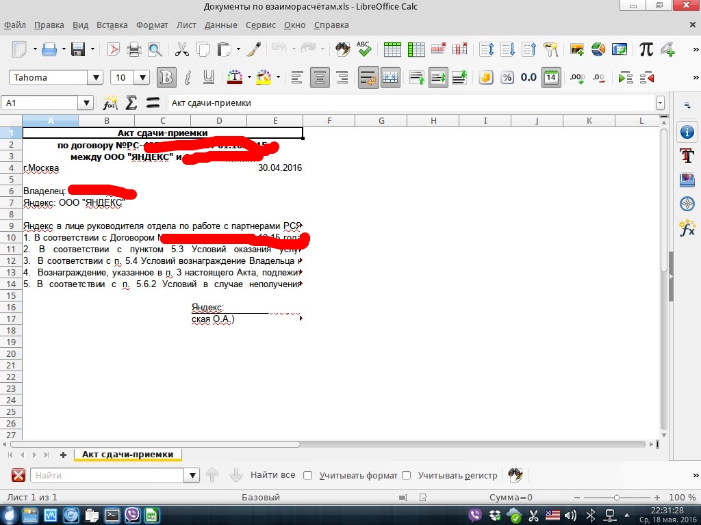701x525 pixels.
Task: Click the Найти все button
Action: (x=272, y=475)
